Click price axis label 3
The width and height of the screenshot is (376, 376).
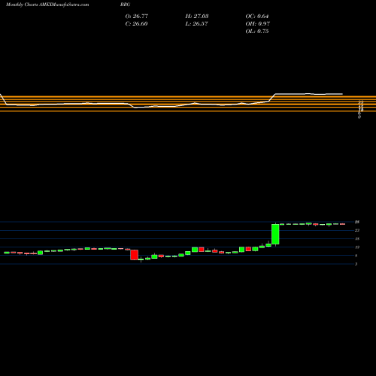pyautogui.click(x=356, y=264)
